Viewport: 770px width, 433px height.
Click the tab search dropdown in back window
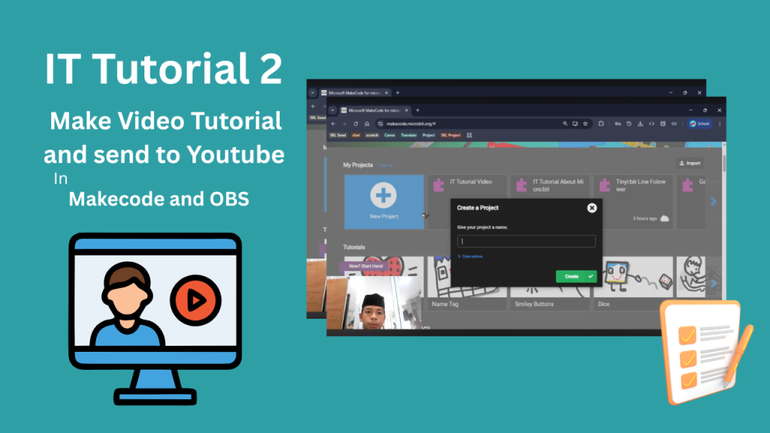312,92
